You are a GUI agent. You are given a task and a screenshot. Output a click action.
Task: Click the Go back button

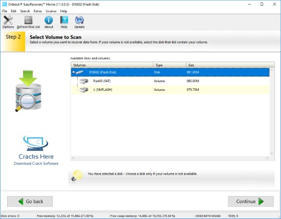click(x=30, y=202)
